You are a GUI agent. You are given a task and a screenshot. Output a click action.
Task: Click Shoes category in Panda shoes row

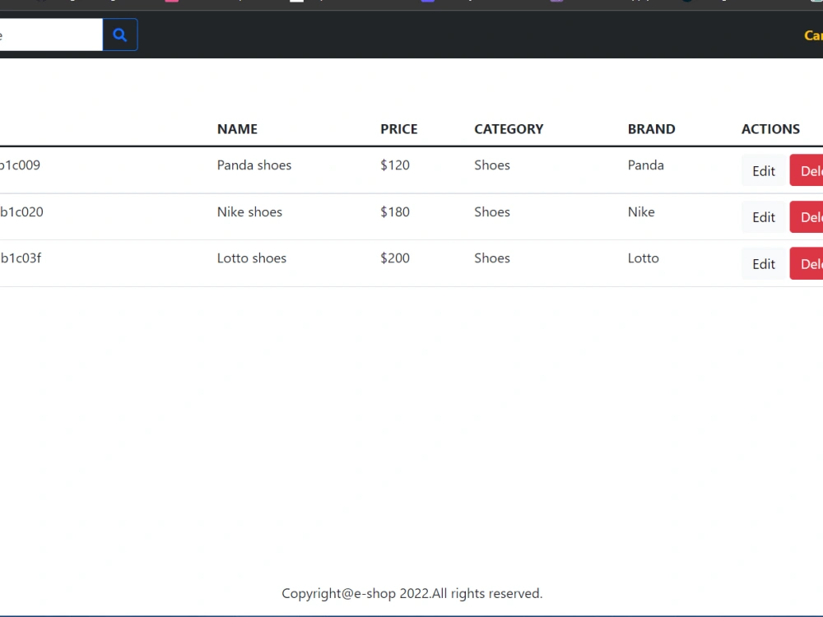click(492, 165)
